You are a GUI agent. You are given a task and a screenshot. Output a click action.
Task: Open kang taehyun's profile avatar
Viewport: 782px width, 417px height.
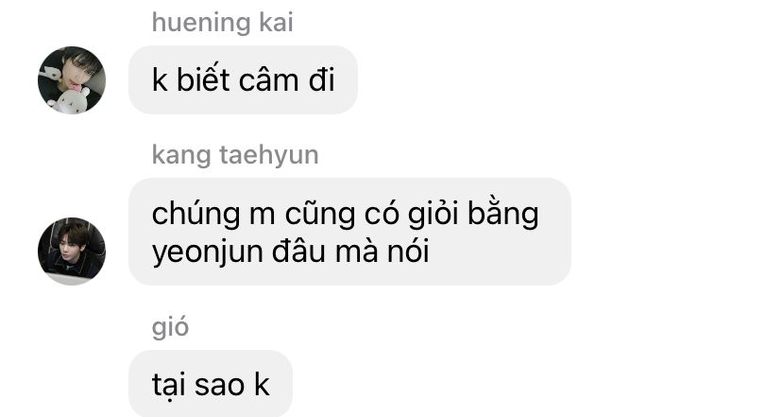72,252
